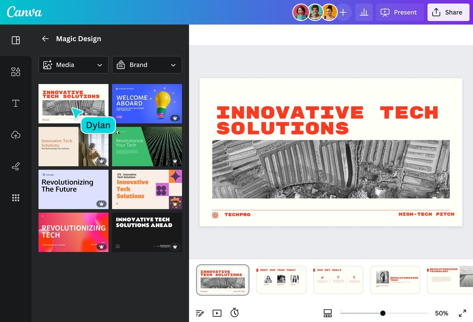Select the Welcome Aboard blue template
473x322 pixels.
point(147,103)
